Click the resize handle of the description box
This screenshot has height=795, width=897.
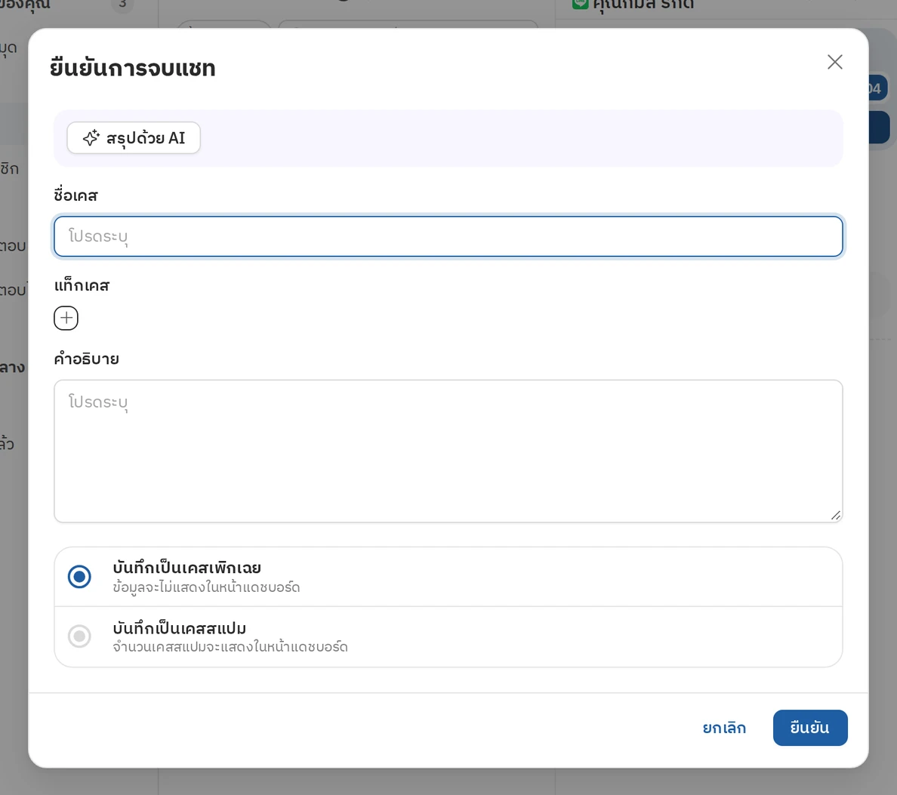[x=836, y=516]
